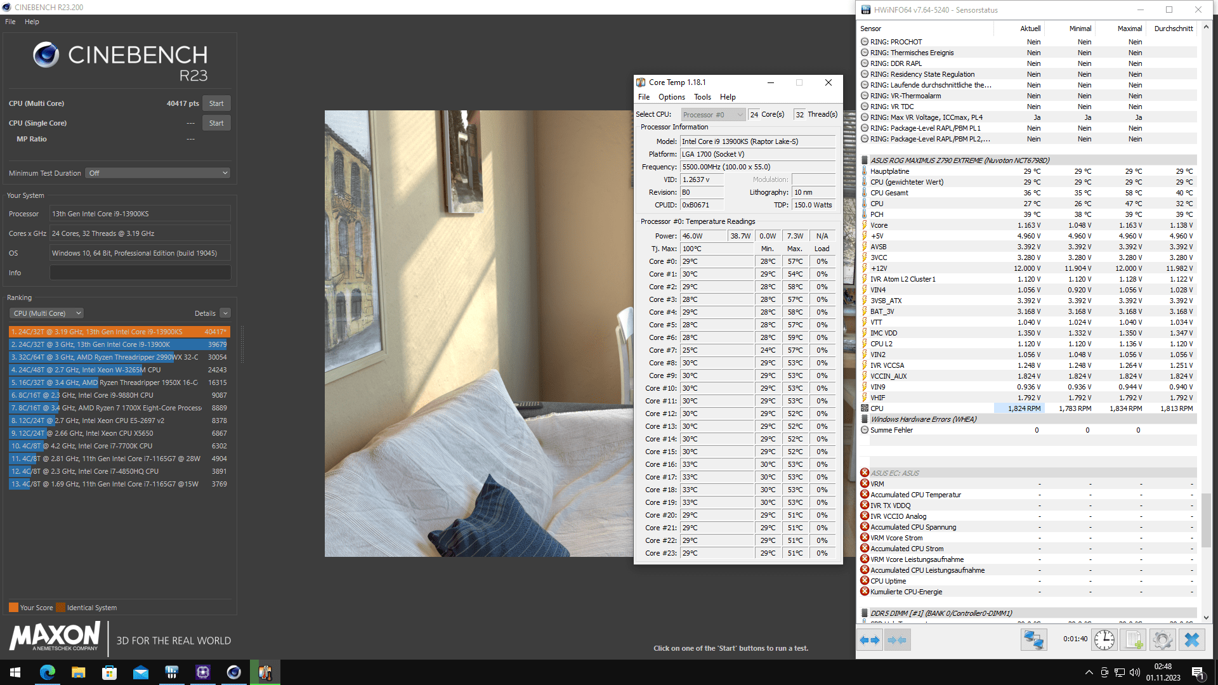Click Identical System brown legend swatch
The height and width of the screenshot is (685, 1218).
pyautogui.click(x=60, y=608)
